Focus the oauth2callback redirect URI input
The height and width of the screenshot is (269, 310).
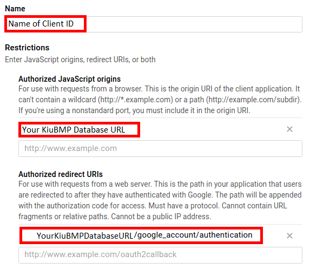coord(160,255)
